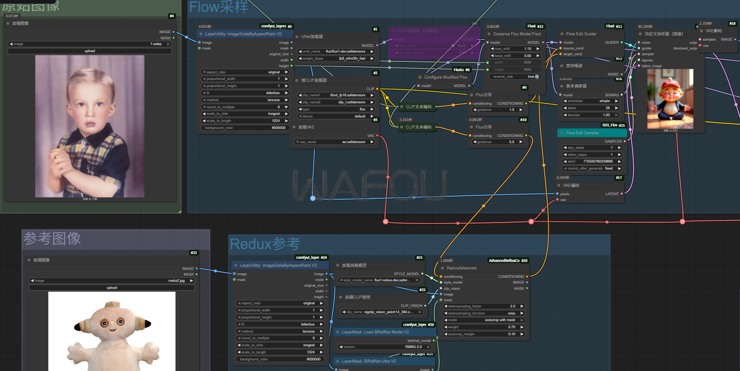
Task: Collapse the LayerMask: Load BiRefNet Model V2 dot
Action: click(x=338, y=332)
